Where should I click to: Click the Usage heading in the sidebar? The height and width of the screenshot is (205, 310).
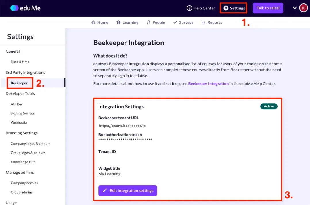pos(11,203)
